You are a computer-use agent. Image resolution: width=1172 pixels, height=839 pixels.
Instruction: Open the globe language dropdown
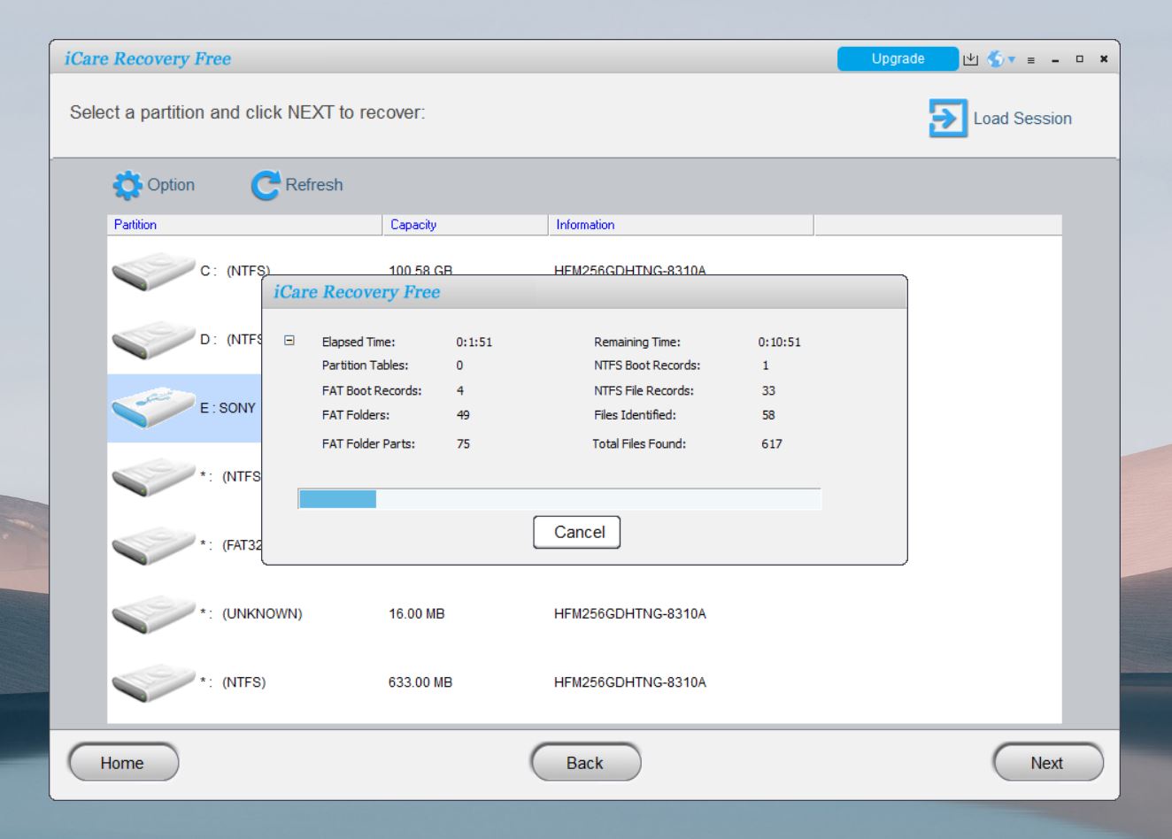coord(1000,59)
